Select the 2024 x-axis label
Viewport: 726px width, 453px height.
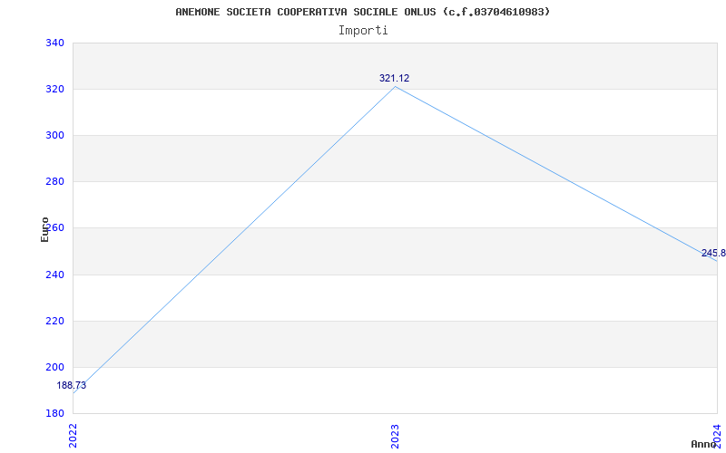tap(717, 436)
